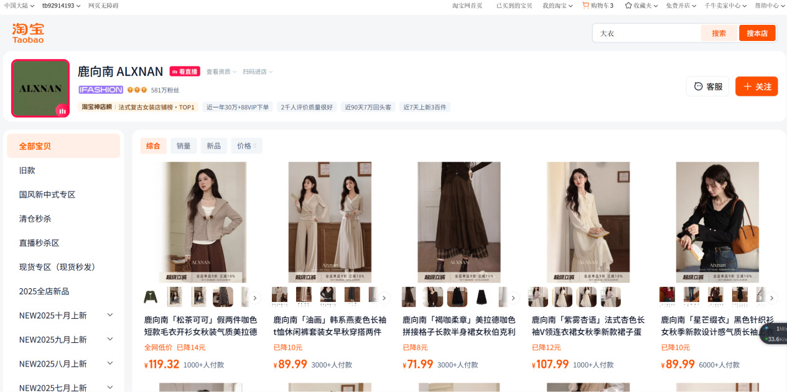Select 全部宝贝 in sidebar

click(x=63, y=146)
